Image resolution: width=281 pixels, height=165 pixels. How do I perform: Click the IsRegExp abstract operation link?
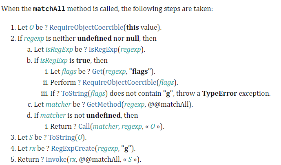tap(103, 49)
